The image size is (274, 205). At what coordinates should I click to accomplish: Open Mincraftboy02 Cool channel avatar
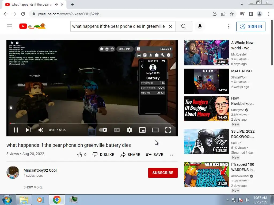tap(13, 172)
